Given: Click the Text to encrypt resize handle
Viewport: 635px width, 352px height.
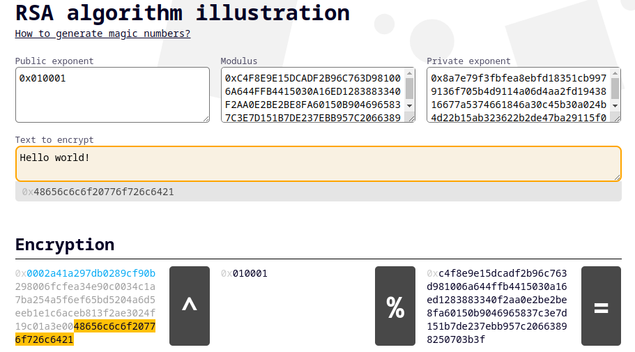Looking at the screenshot, I should coord(617,177).
